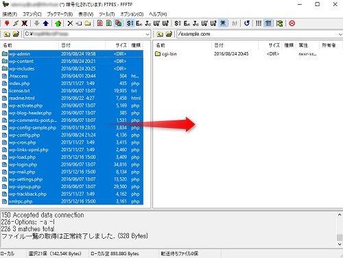Select JIS J icon in left kanji group
The height and width of the screenshot is (258, 343).
[x=148, y=23]
